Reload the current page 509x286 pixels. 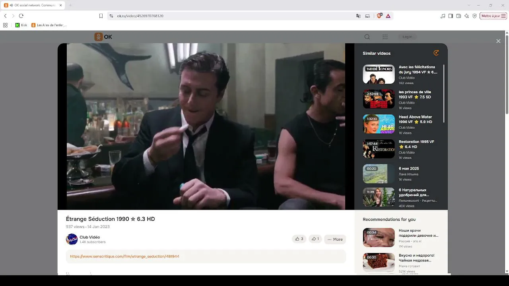(x=21, y=16)
